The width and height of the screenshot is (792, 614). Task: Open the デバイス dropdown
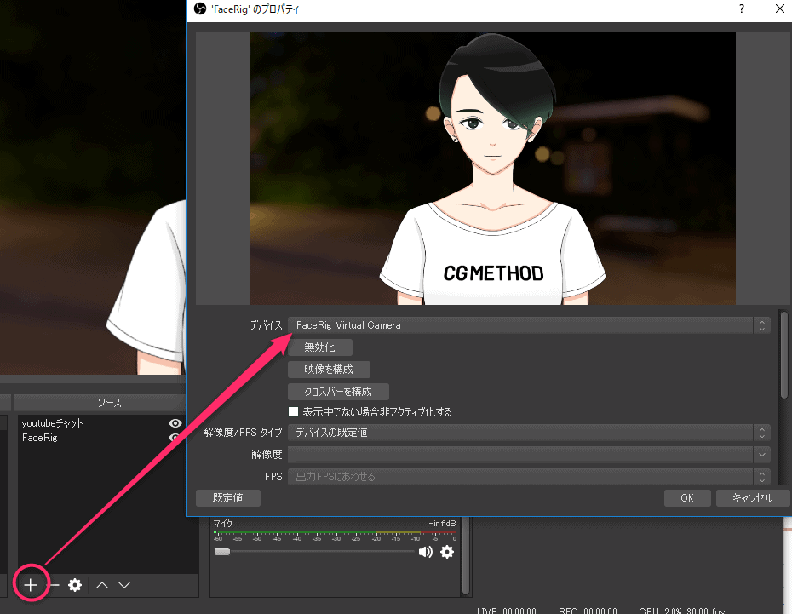click(528, 325)
